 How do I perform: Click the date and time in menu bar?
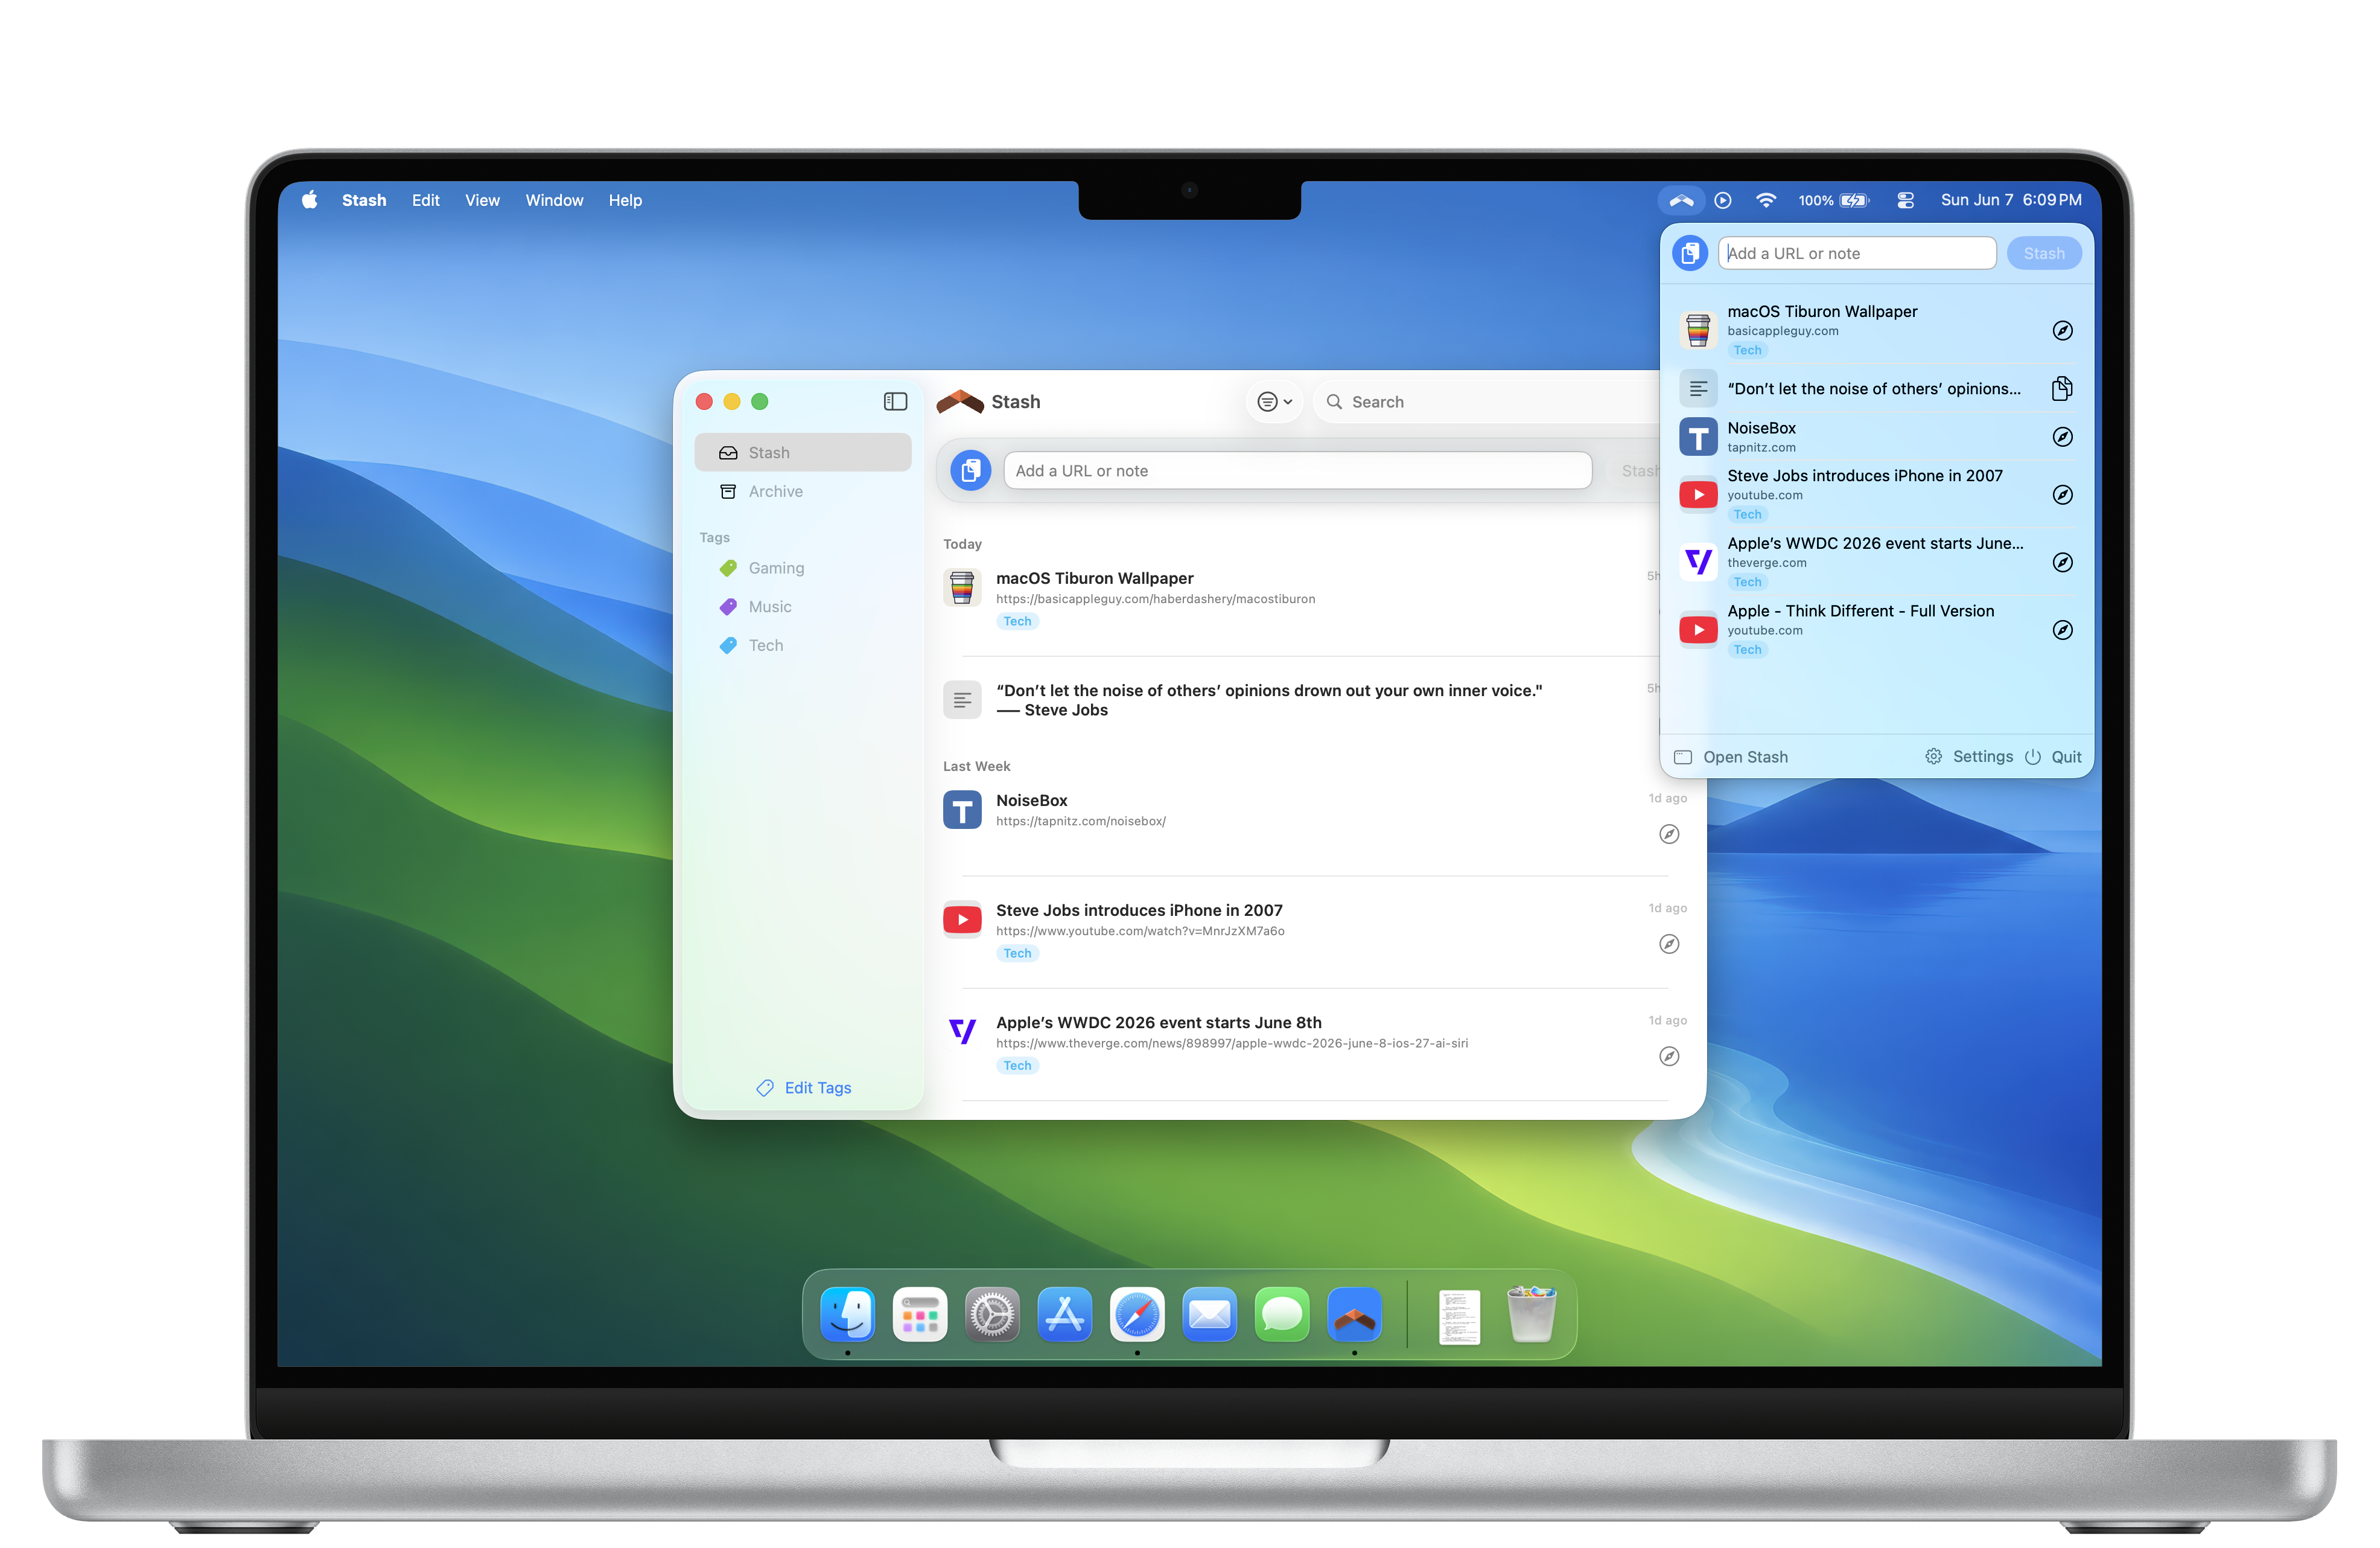point(2011,200)
